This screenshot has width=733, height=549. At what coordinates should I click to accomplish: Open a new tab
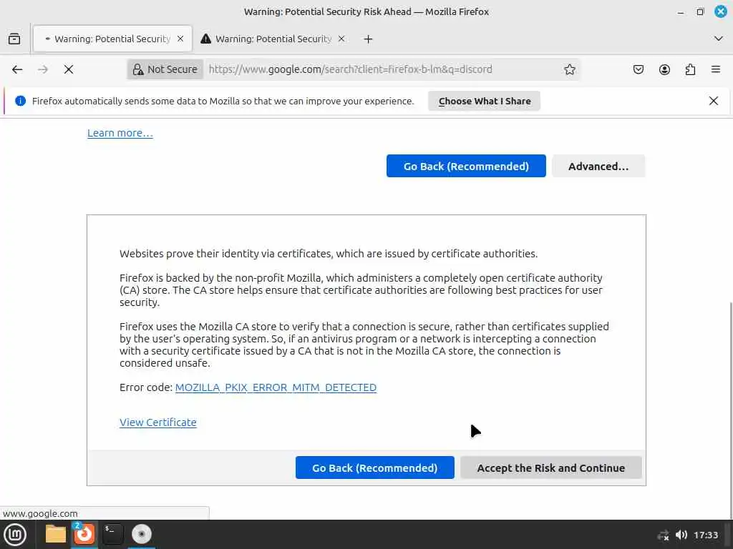369,39
